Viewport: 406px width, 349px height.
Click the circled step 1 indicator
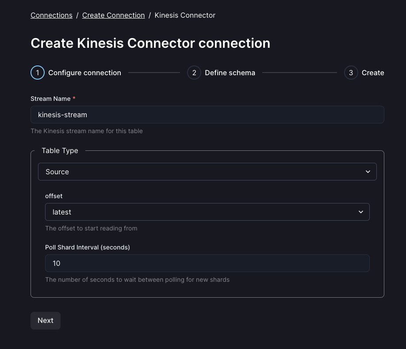[37, 73]
